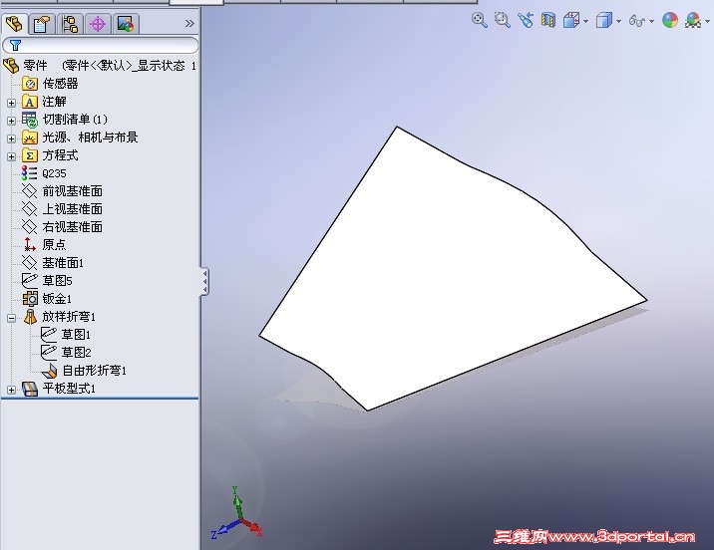Select 草图1 under lofted bend
This screenshot has height=550, width=714.
[66, 335]
